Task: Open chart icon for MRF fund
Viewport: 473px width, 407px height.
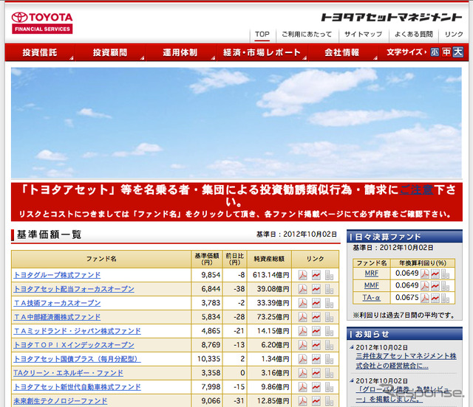Action: coord(435,274)
